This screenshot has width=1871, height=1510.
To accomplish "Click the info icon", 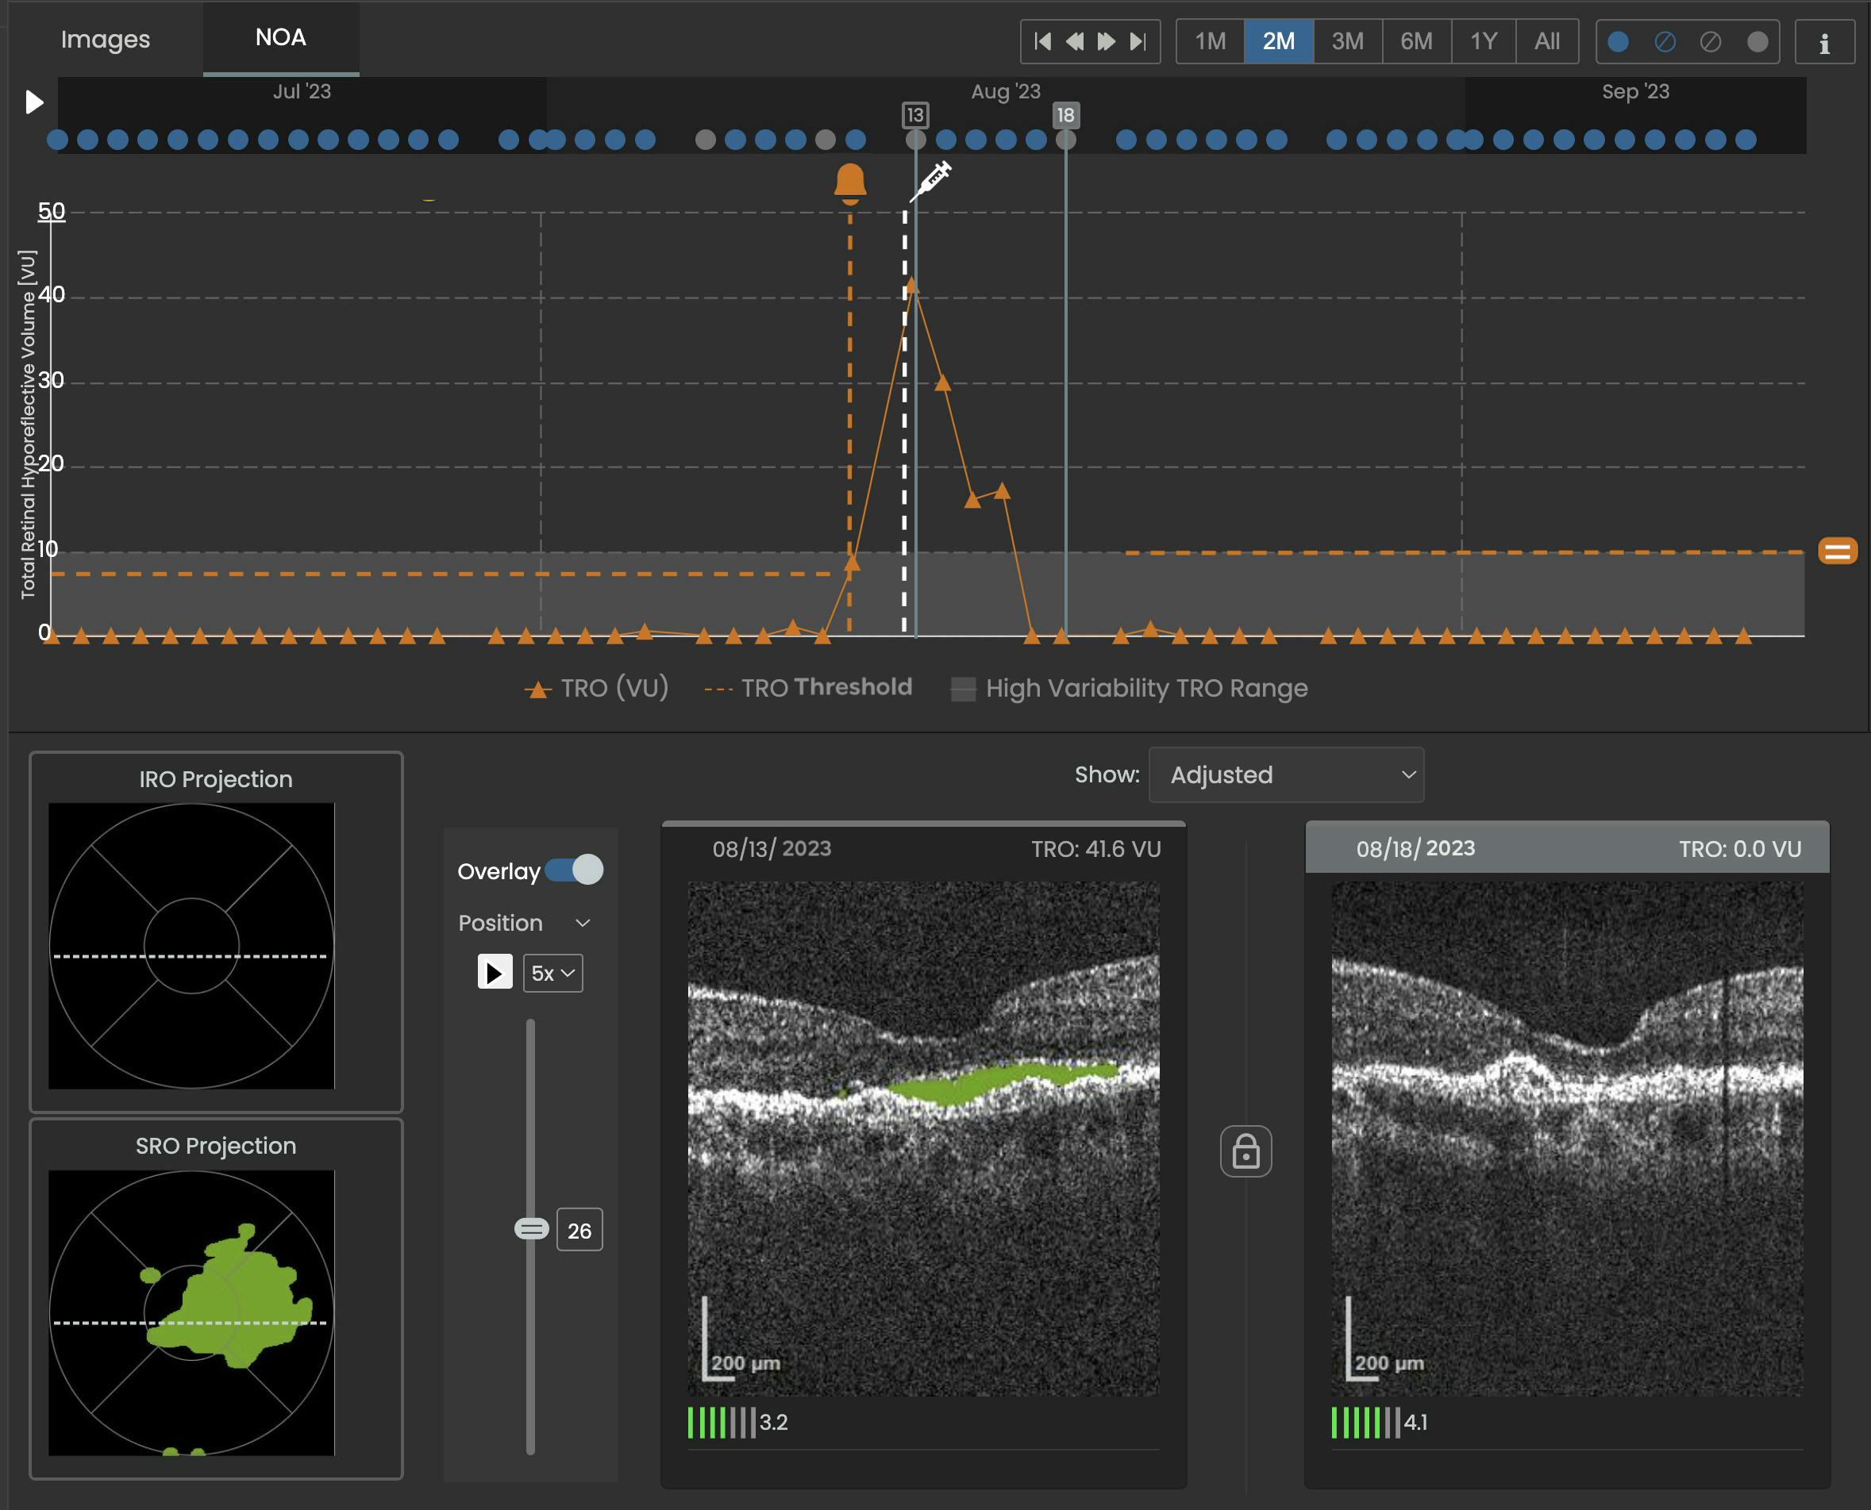I will 1826,42.
